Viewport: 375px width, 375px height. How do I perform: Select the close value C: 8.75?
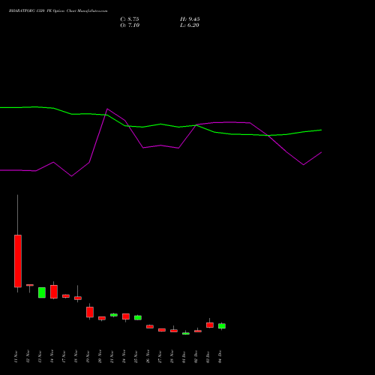click(130, 19)
